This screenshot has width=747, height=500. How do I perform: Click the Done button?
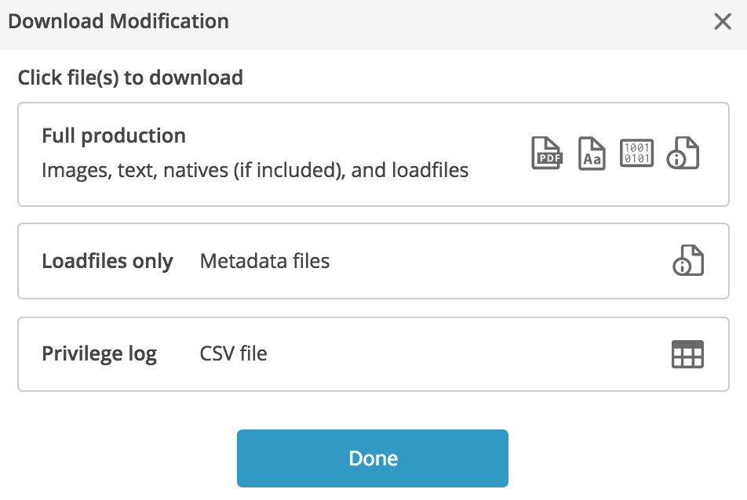(x=373, y=458)
